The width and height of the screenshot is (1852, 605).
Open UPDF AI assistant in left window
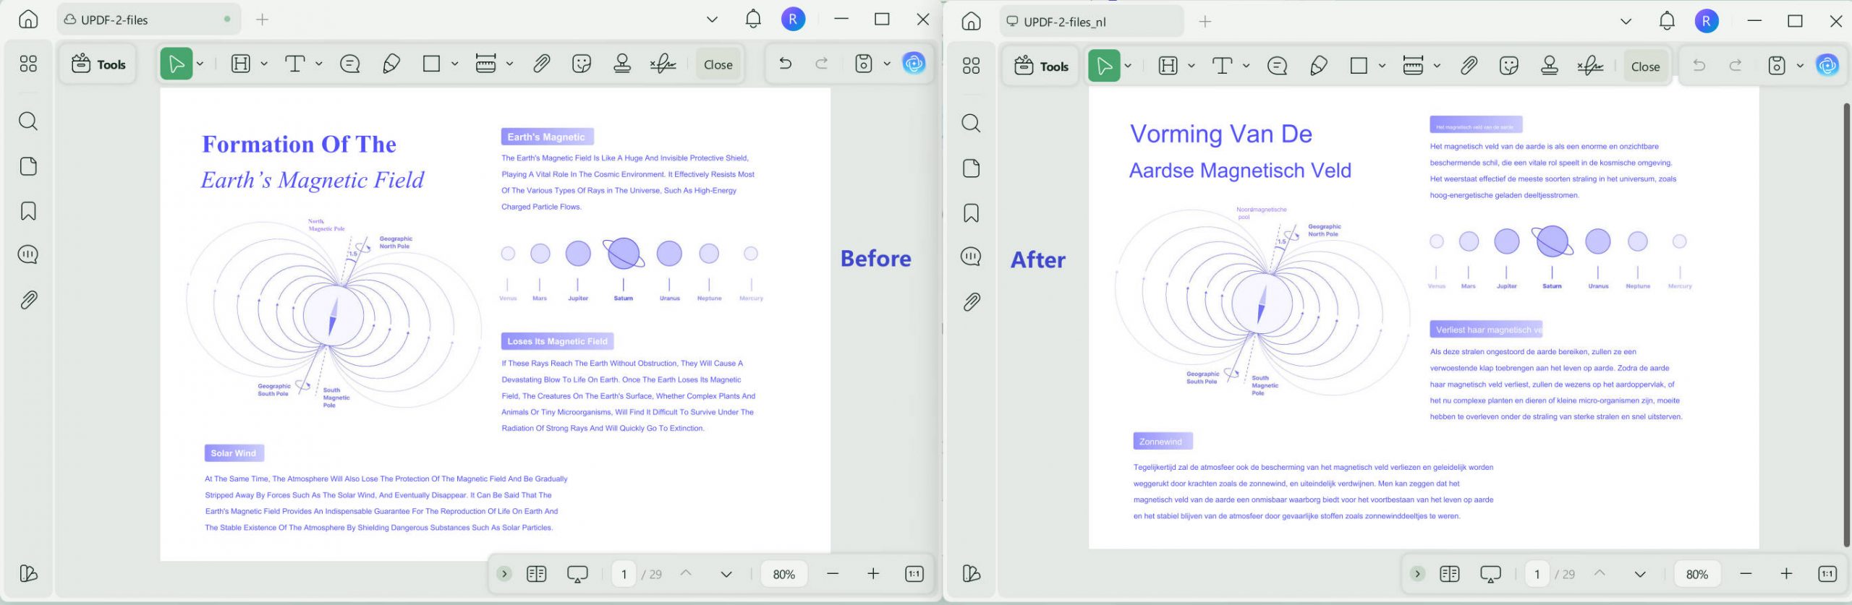pos(914,64)
